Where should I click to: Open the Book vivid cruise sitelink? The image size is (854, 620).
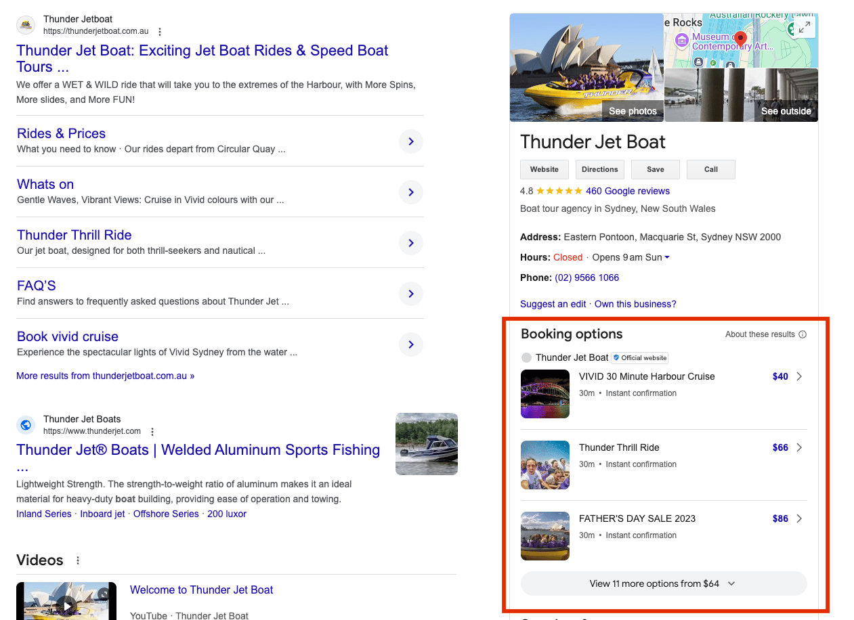(x=68, y=336)
